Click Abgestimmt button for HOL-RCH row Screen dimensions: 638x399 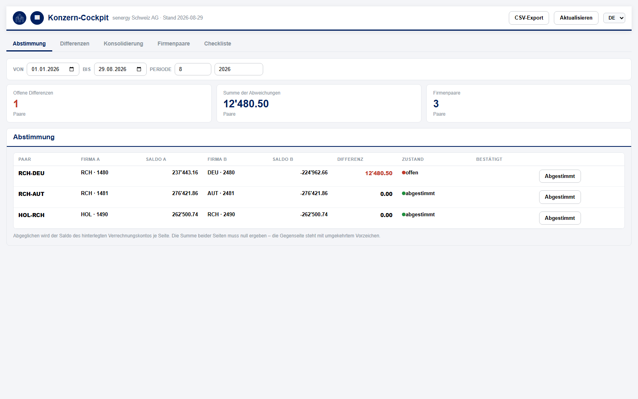(x=560, y=218)
